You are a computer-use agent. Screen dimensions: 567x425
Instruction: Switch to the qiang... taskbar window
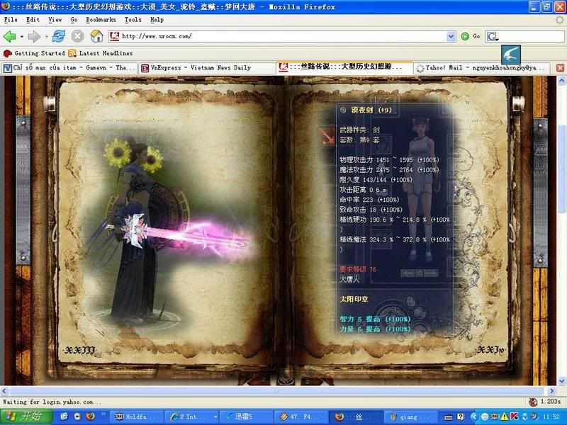pos(411,417)
